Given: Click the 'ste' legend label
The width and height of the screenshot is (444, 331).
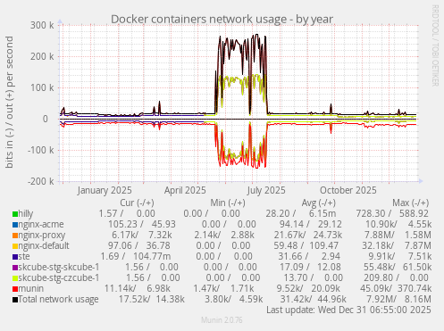Looking at the screenshot, I should pos(24,256).
